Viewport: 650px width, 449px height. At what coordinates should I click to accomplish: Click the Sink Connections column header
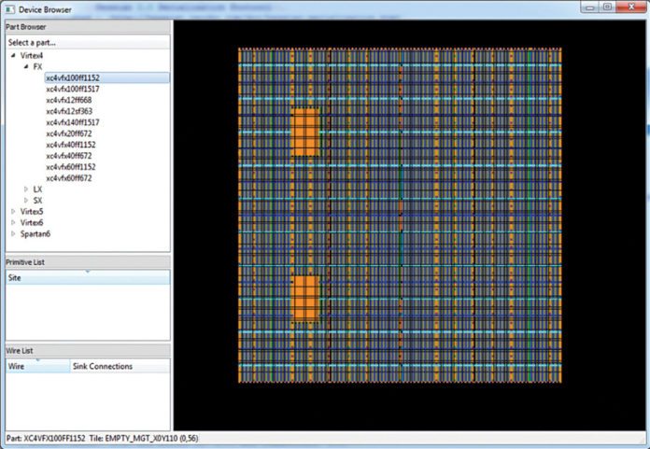tap(103, 367)
